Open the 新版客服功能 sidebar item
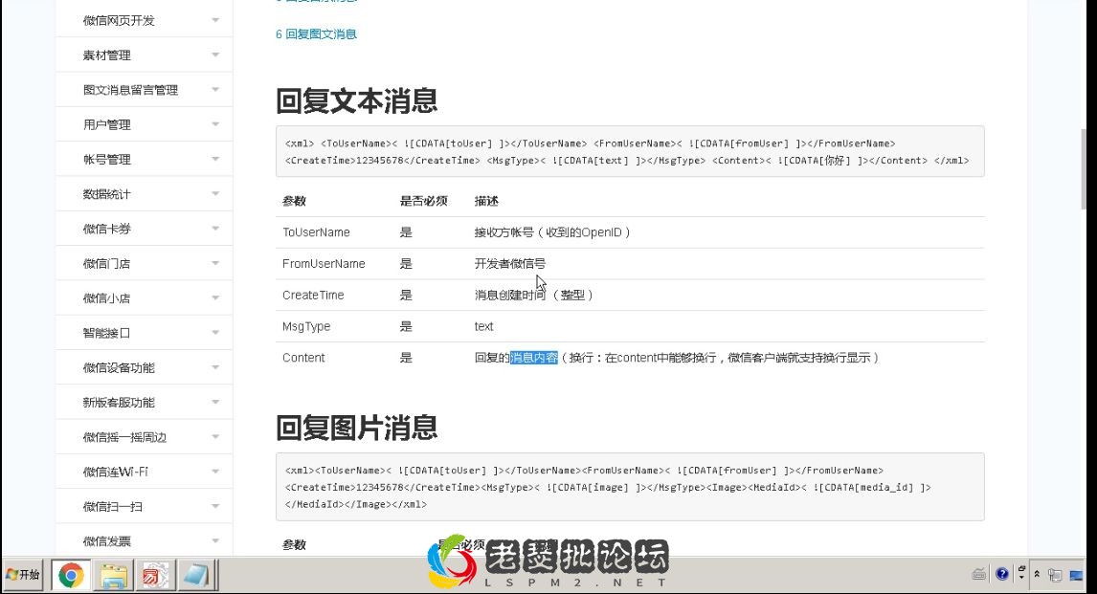The width and height of the screenshot is (1097, 594). [145, 402]
